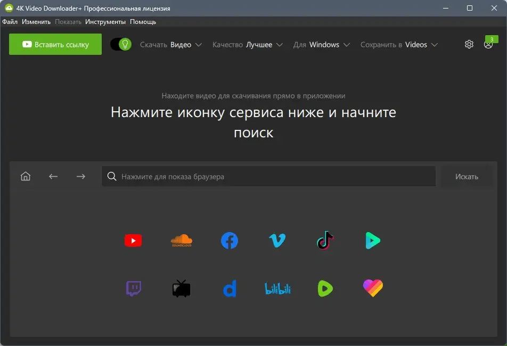The height and width of the screenshot is (346, 507).
Task: Open Facebook from the service grid
Action: 229,240
